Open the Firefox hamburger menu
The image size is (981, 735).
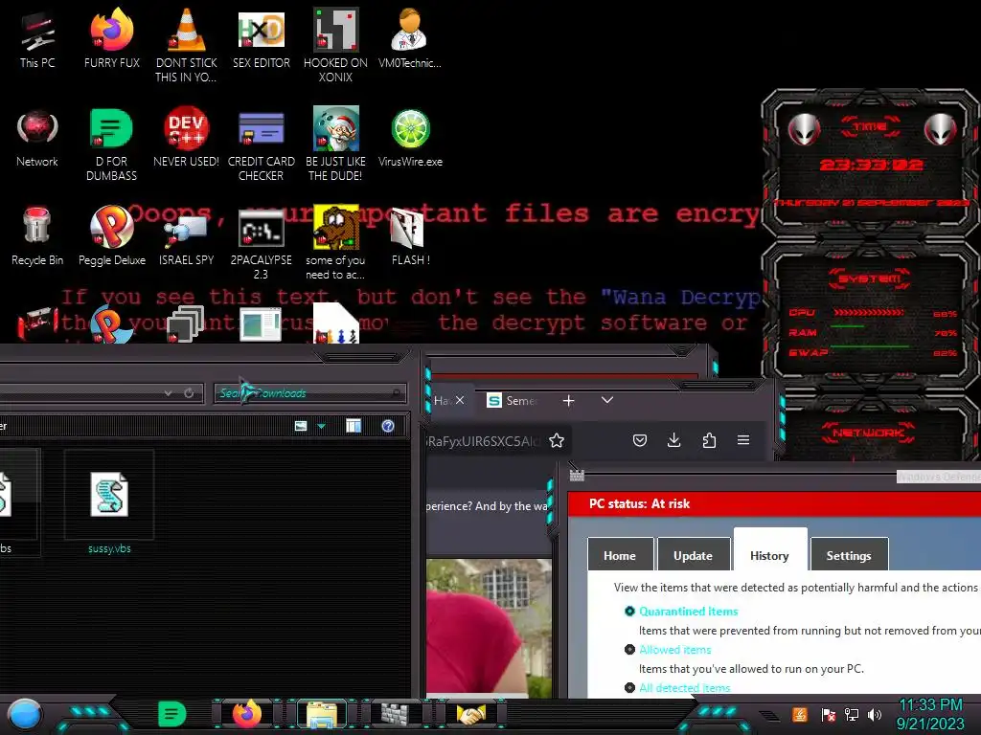coord(743,440)
